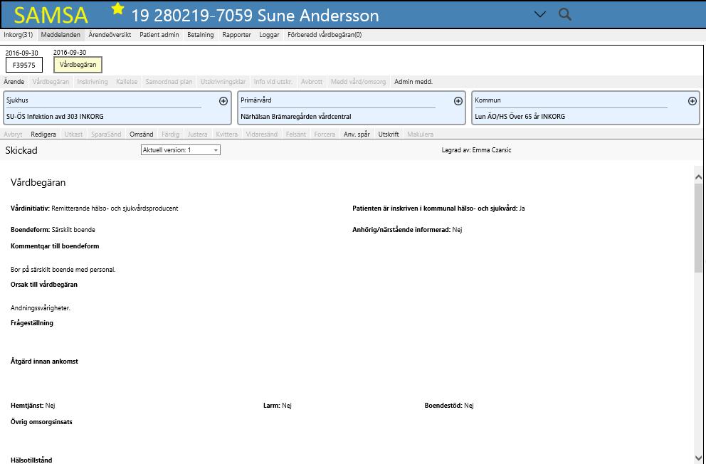The height and width of the screenshot is (464, 706).
Task: Click Patienten är inskriven i kommunal text
Action: tap(438, 209)
